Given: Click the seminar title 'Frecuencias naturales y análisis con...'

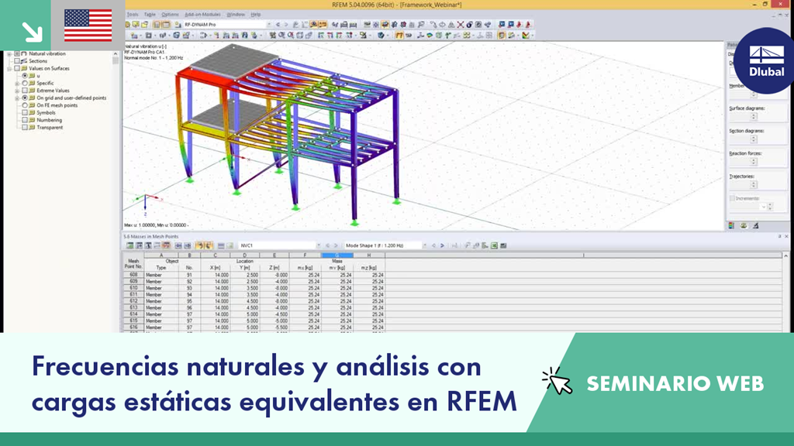Looking at the screenshot, I should tap(274, 384).
